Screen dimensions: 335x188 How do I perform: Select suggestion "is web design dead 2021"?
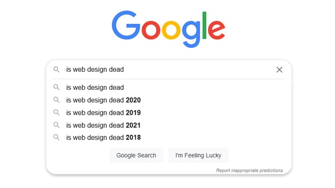point(169,125)
